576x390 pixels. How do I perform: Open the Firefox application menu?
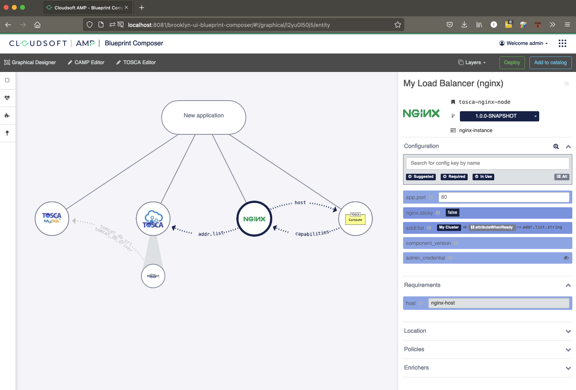tap(567, 25)
